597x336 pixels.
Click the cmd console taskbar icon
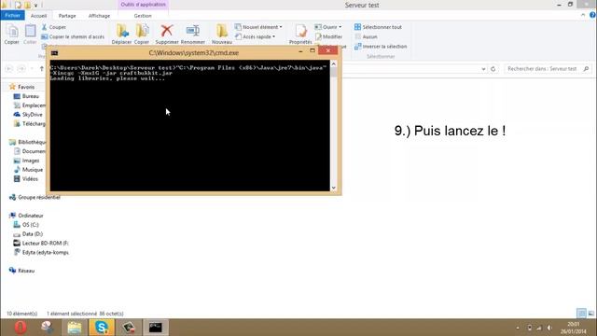[156, 328]
